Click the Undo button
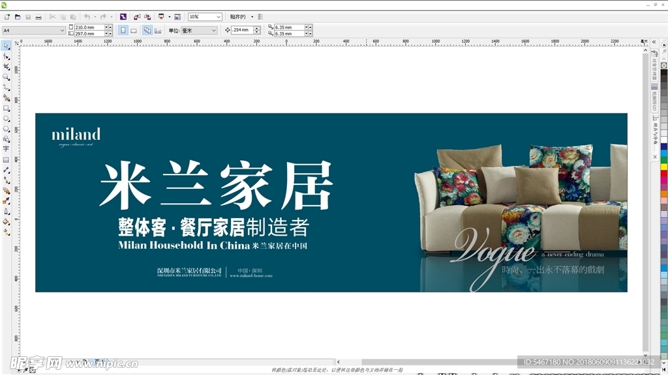 point(86,16)
